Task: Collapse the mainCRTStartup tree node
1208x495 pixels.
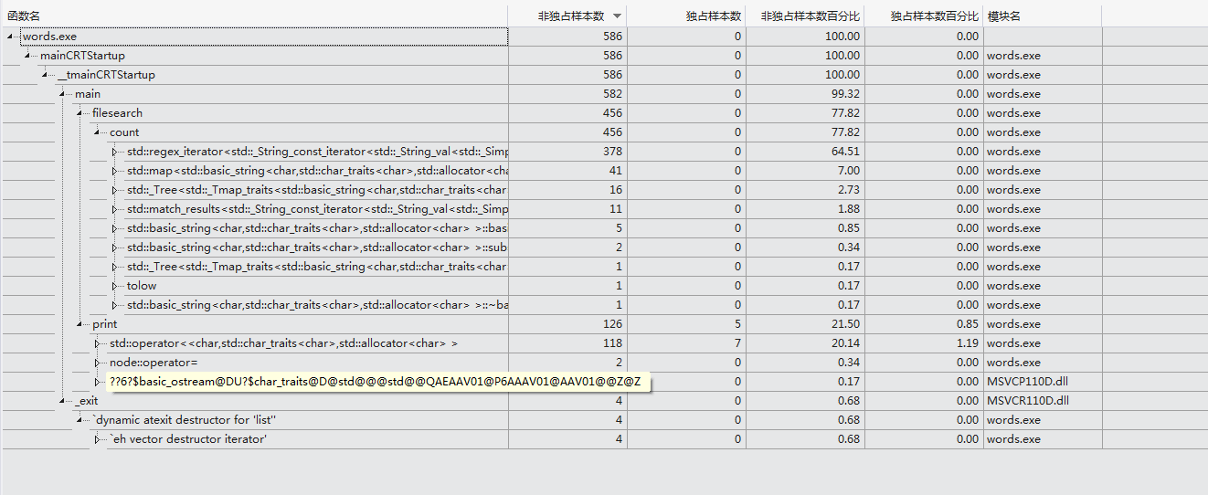Action: click(27, 56)
